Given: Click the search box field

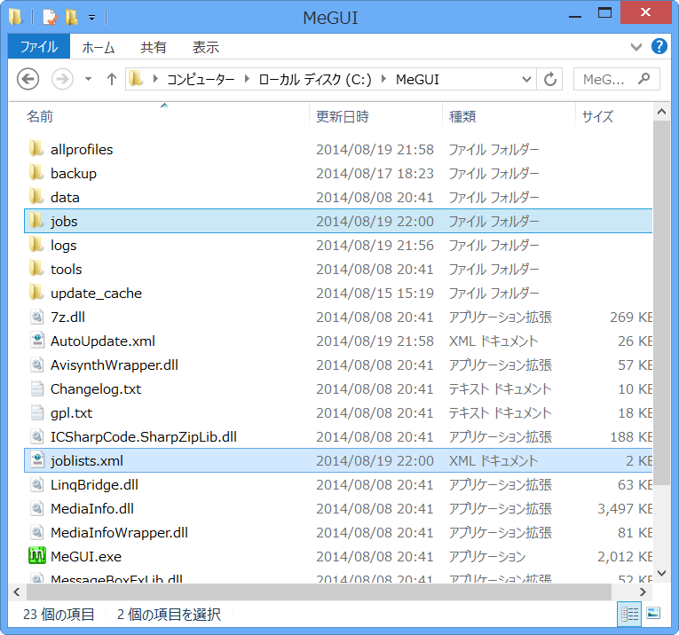Looking at the screenshot, I should (617, 79).
